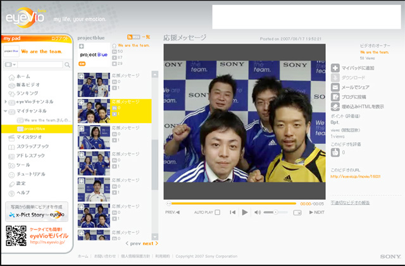The height and width of the screenshot is (266, 405).
Task: Click the next link below the video list
Action: 149,243
